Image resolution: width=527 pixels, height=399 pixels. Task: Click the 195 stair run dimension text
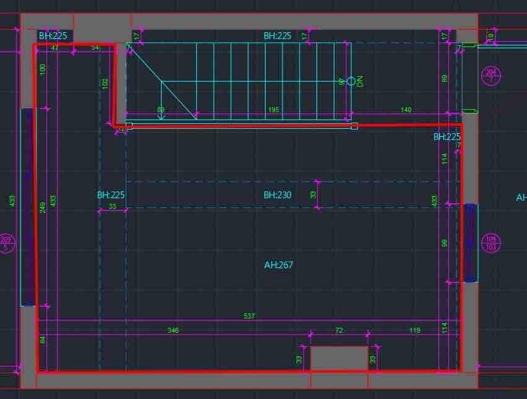click(x=273, y=110)
